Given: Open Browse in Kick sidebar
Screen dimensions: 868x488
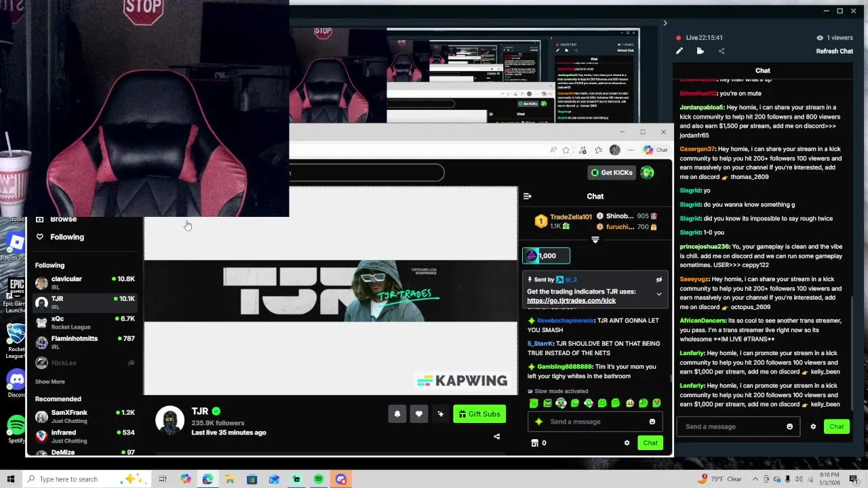Looking at the screenshot, I should click(63, 219).
